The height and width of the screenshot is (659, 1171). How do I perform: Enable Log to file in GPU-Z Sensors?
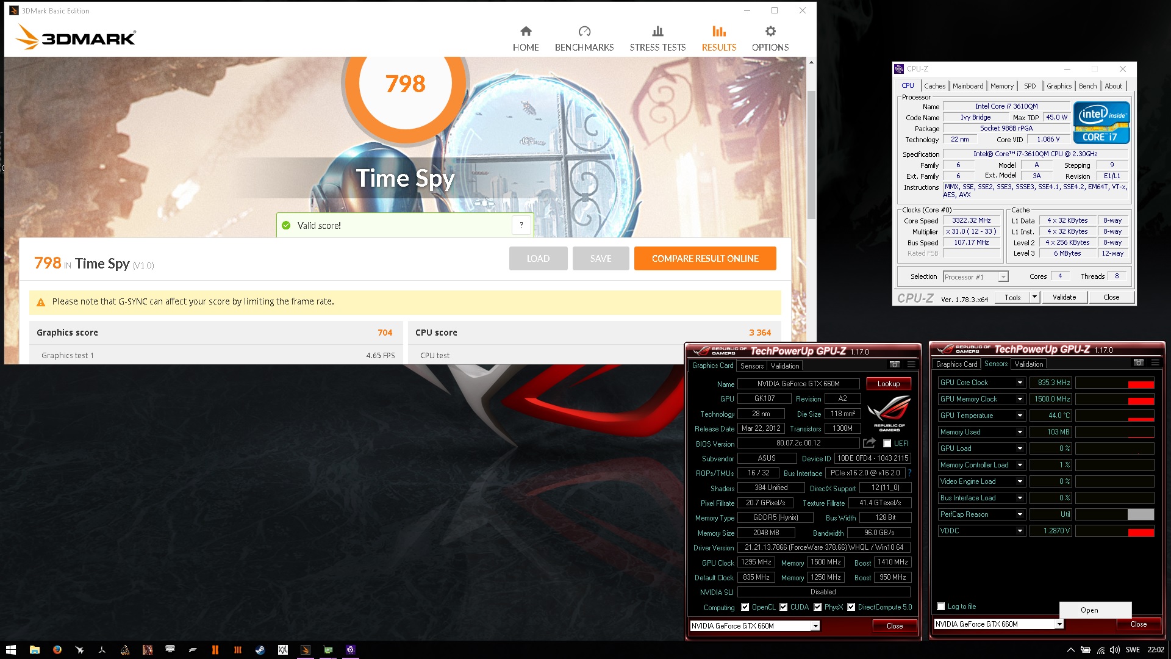point(941,607)
